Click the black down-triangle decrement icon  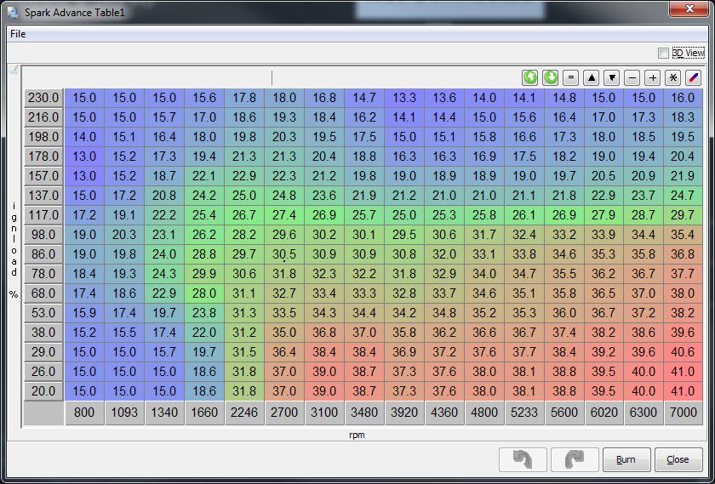pyautogui.click(x=611, y=77)
